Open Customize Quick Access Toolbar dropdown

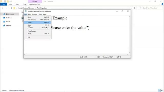(x=10, y=2)
